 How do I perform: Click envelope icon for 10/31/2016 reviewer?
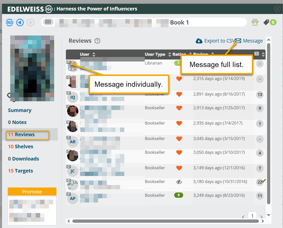(68, 180)
